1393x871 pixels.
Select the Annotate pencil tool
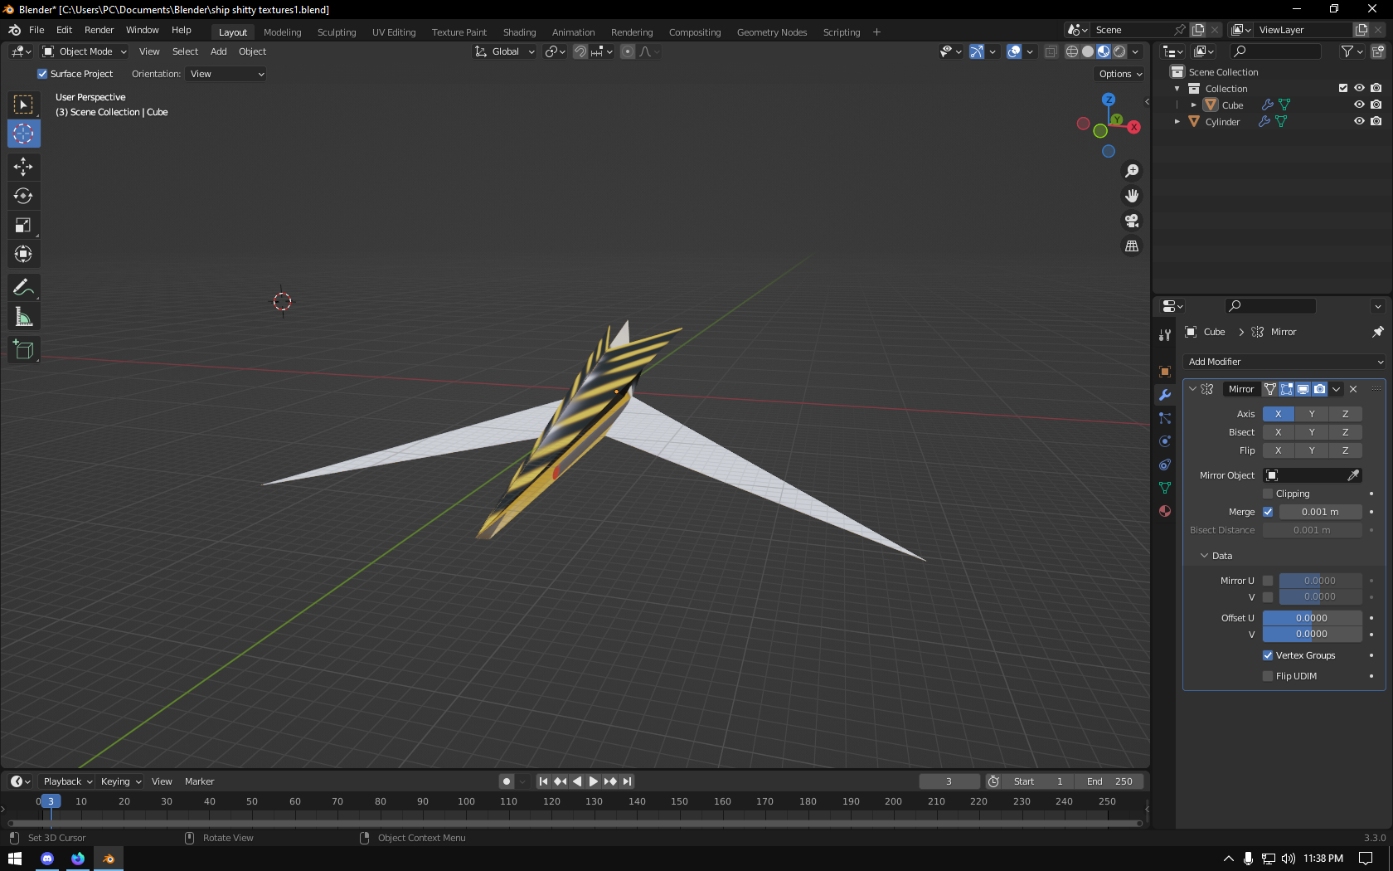click(x=23, y=287)
